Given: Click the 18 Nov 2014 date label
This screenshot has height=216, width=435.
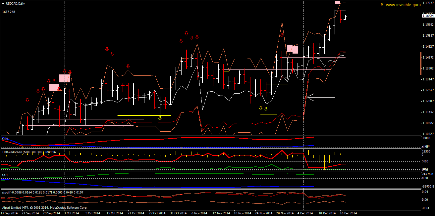Looking at the screenshot, I should (x=243, y=213).
